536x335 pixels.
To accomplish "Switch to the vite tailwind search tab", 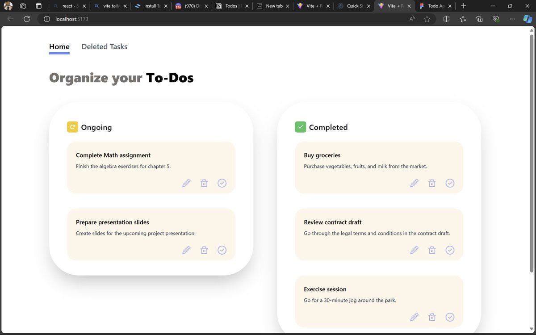I will tap(109, 6).
